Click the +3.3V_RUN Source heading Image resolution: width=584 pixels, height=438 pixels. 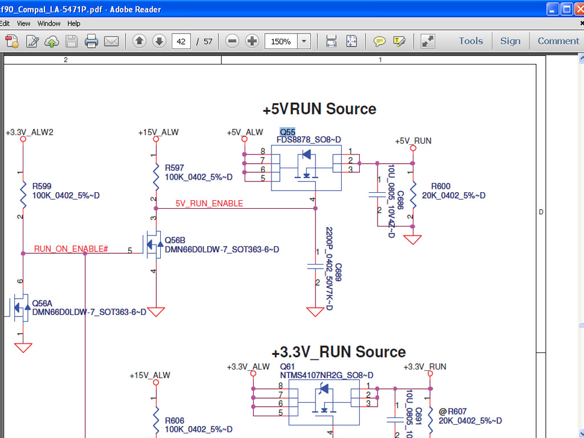[339, 352]
